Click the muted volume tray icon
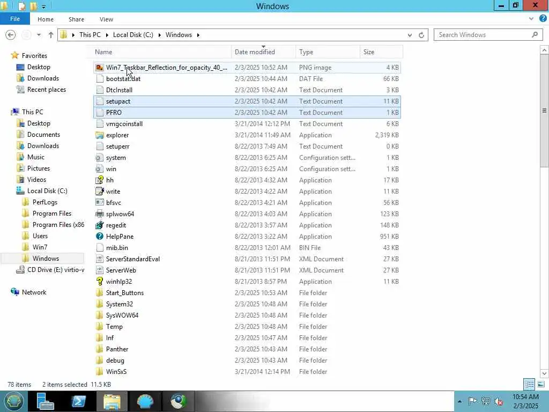 [498, 401]
